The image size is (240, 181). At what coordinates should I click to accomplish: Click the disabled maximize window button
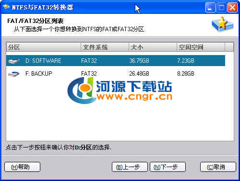pos(221,7)
